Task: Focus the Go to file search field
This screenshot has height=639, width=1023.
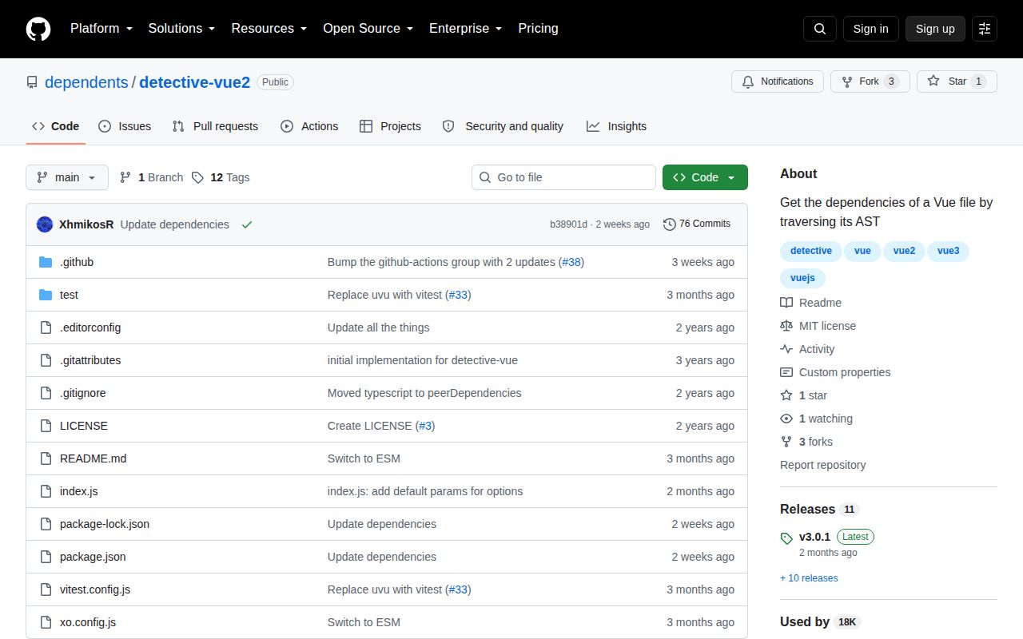Action: pos(563,177)
